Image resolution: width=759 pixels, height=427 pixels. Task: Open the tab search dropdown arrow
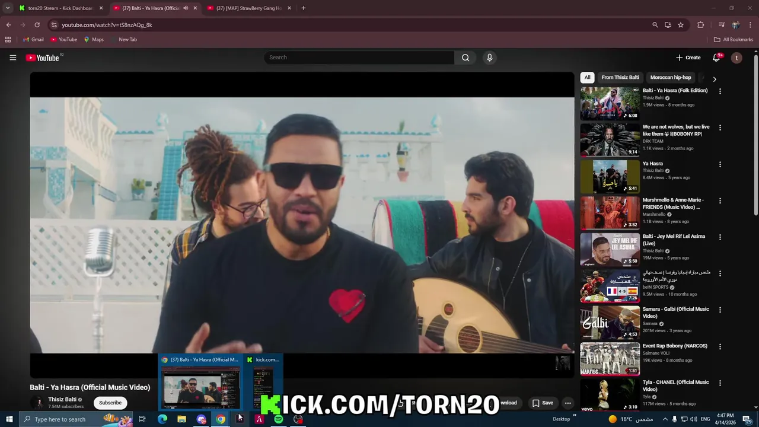(8, 8)
